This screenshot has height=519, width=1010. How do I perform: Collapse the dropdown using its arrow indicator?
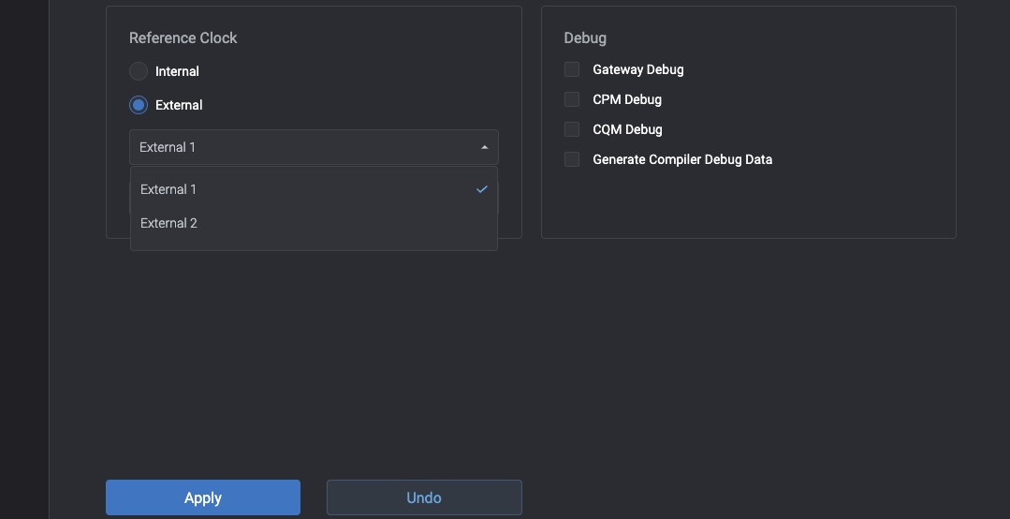(484, 147)
